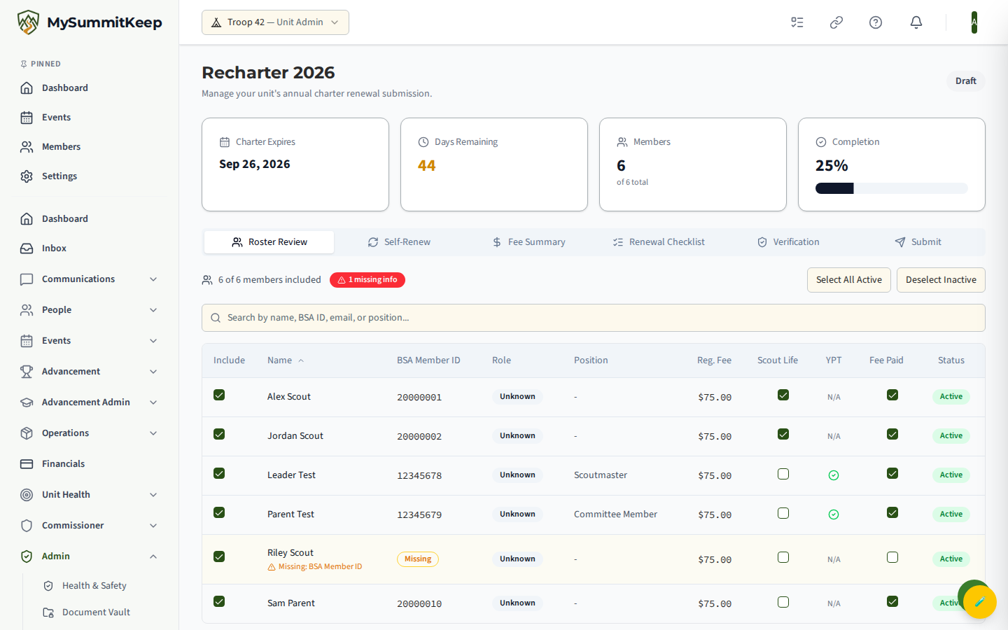Click the Inbox tray icon

point(27,248)
